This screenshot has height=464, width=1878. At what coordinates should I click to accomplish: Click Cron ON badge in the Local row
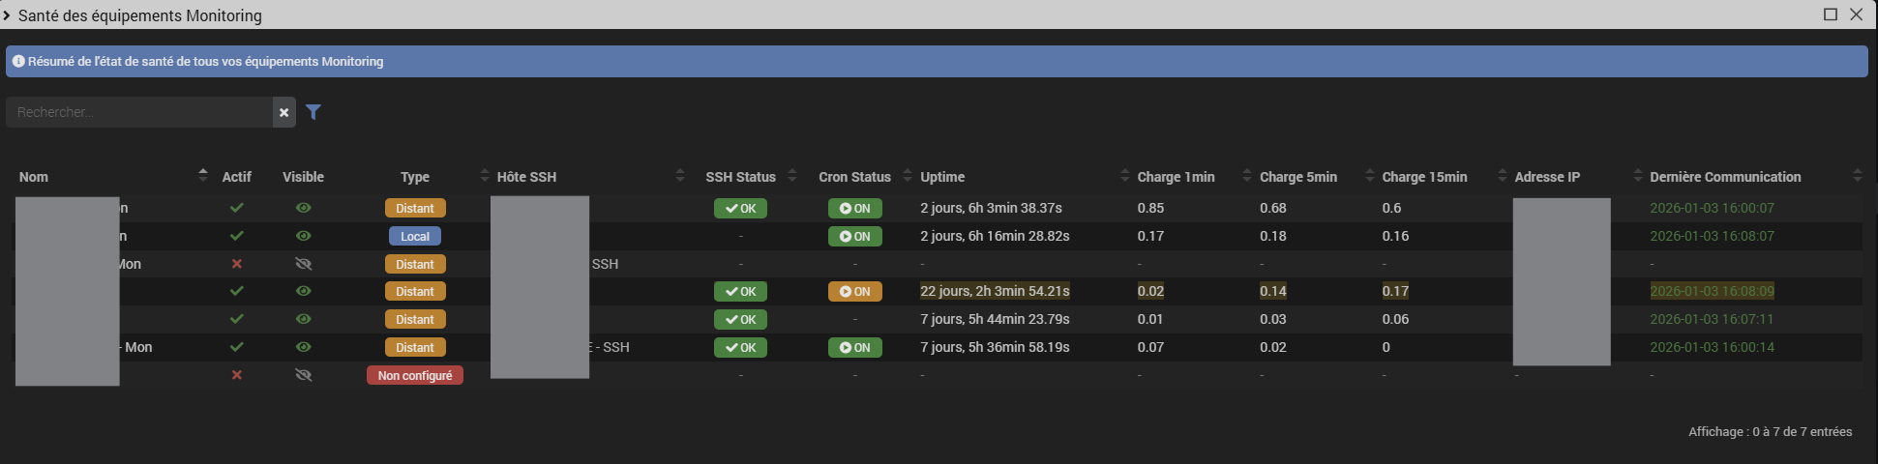[854, 236]
